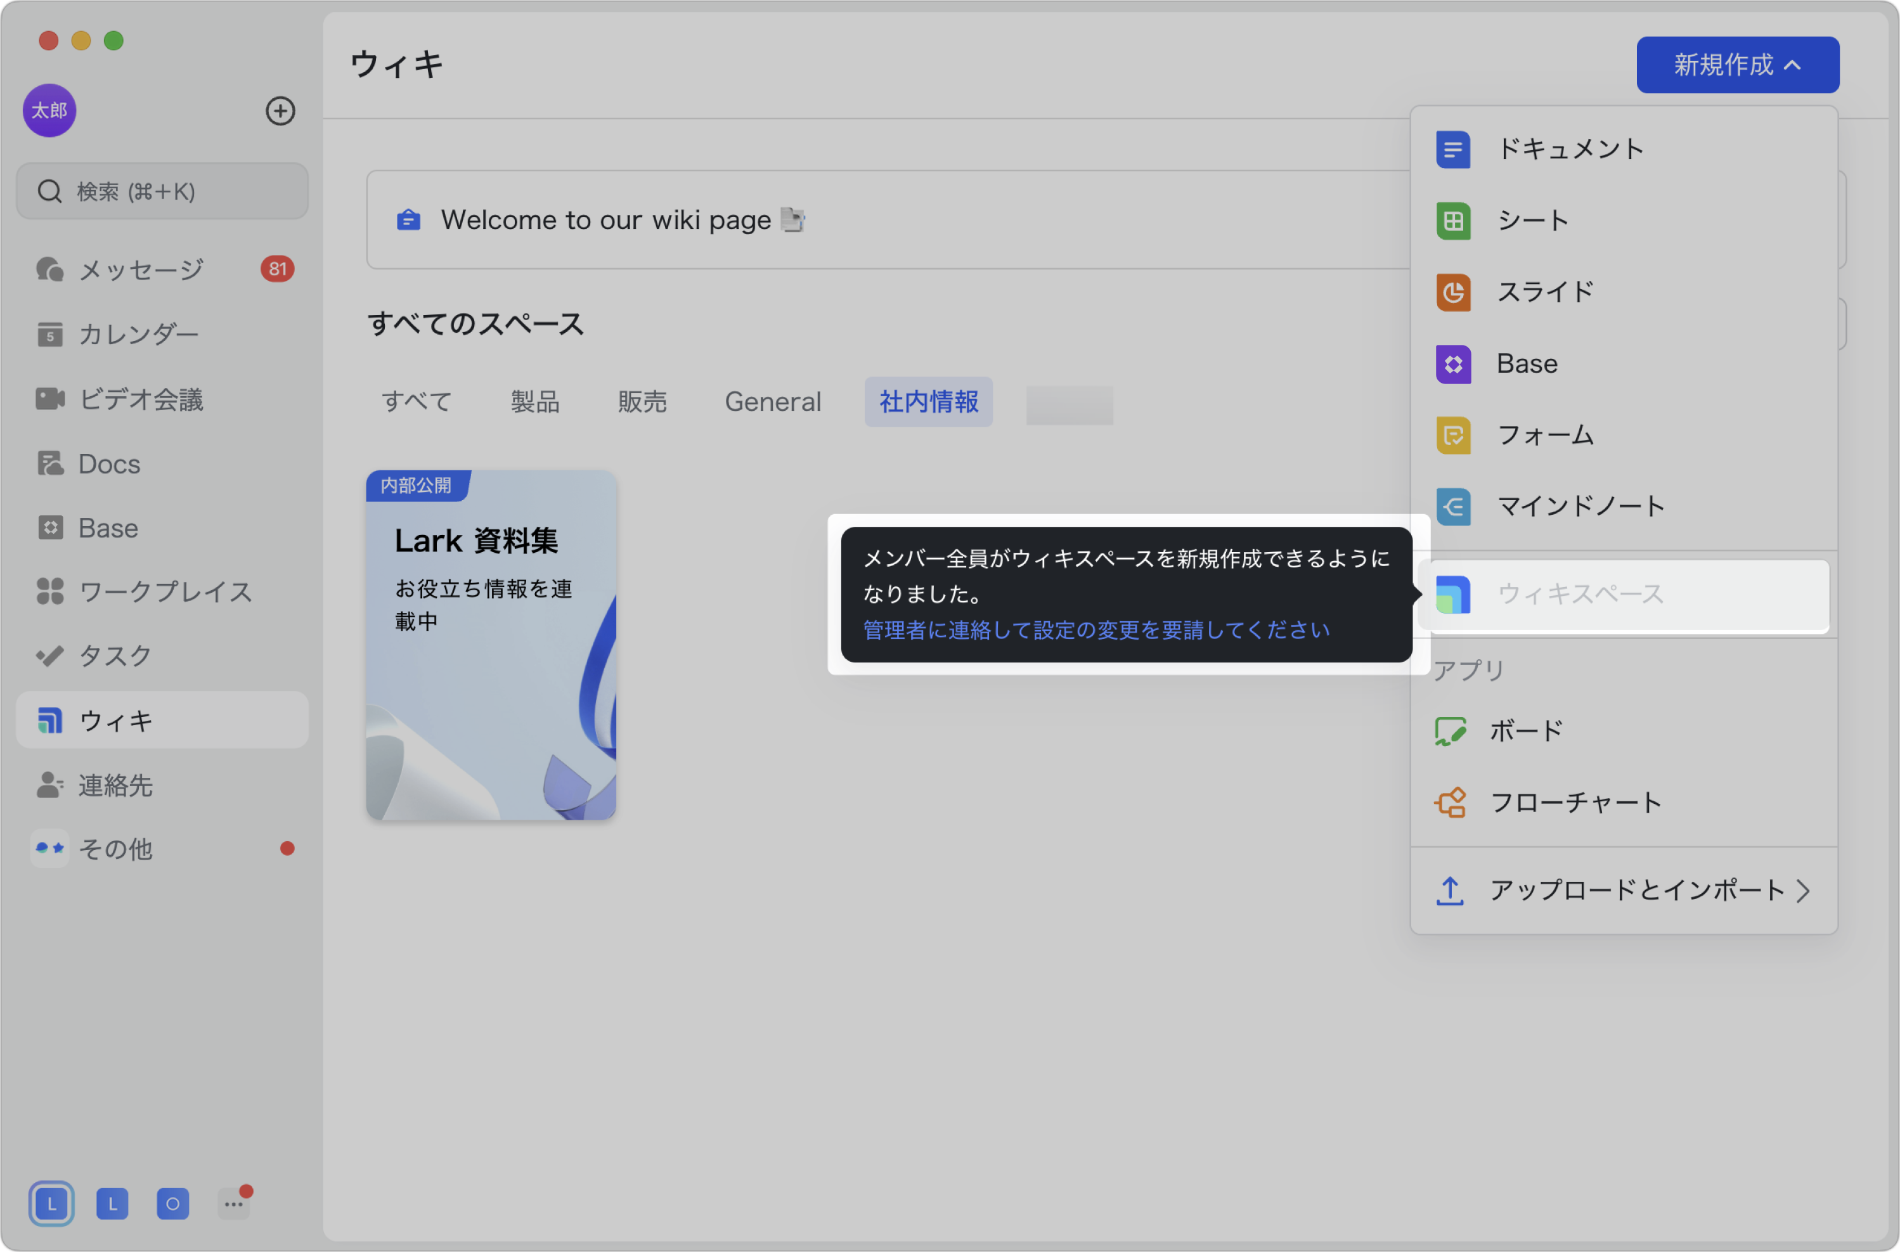Image resolution: width=1900 pixels, height=1252 pixels.
Task: Open the メッセージ chat icon
Action: click(49, 269)
